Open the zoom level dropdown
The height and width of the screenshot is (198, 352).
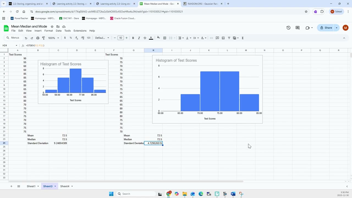[x=53, y=38]
